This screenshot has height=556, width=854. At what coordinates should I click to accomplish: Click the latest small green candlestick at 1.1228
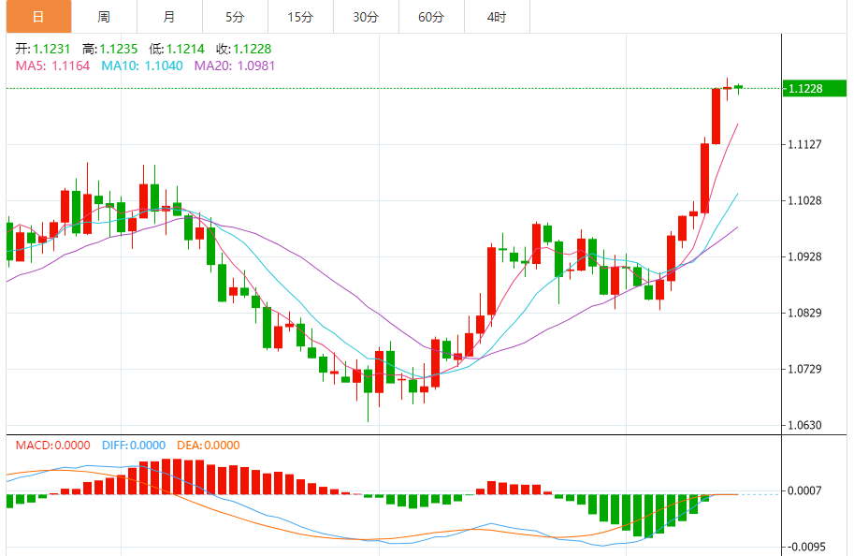739,87
